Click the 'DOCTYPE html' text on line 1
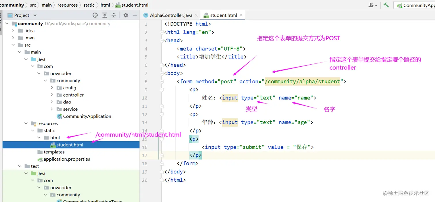This screenshot has width=435, height=202. click(189, 24)
